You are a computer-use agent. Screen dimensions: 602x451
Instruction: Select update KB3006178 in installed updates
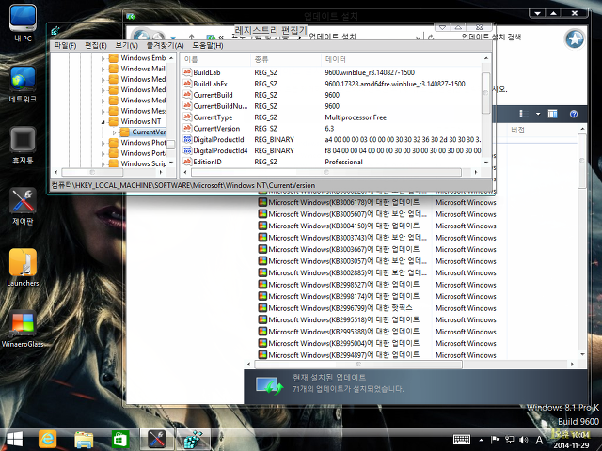pos(343,202)
